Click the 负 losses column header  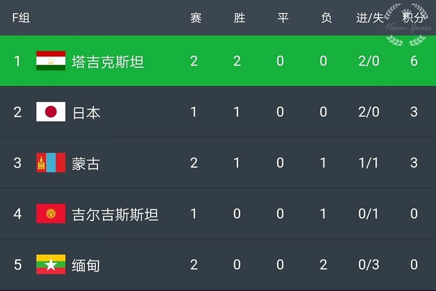(x=326, y=18)
